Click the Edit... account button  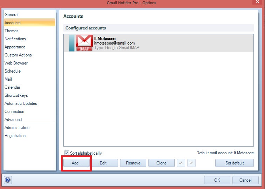105,163
